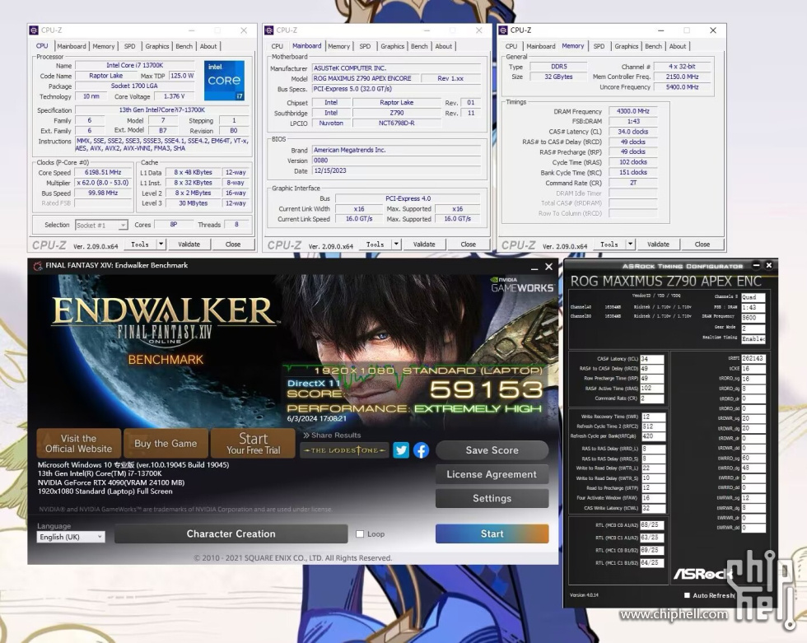
Task: Click the Core Voltage value 1.376 V
Action: 175,96
